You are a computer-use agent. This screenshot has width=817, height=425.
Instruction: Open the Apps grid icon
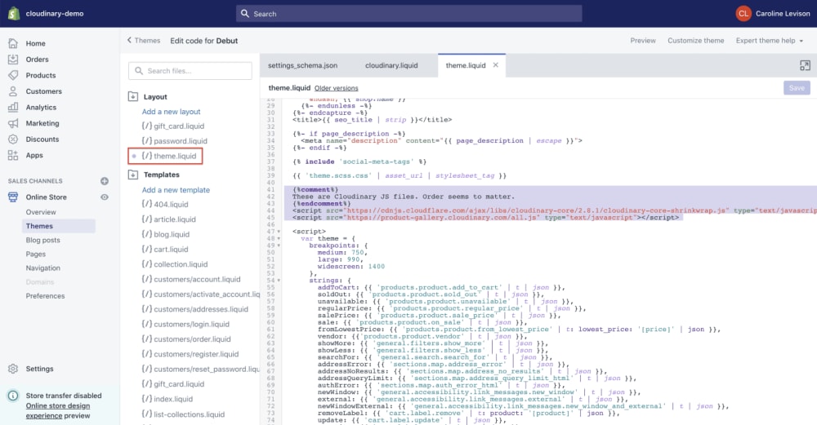(13, 155)
